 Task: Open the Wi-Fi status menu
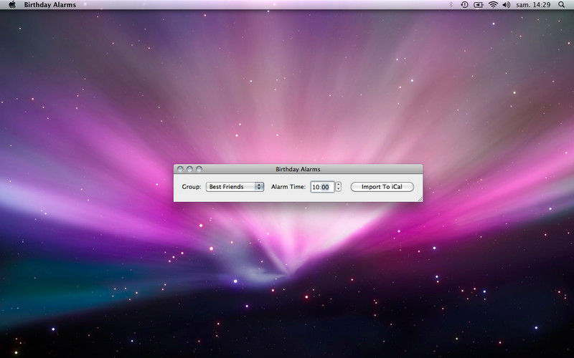(493, 5)
